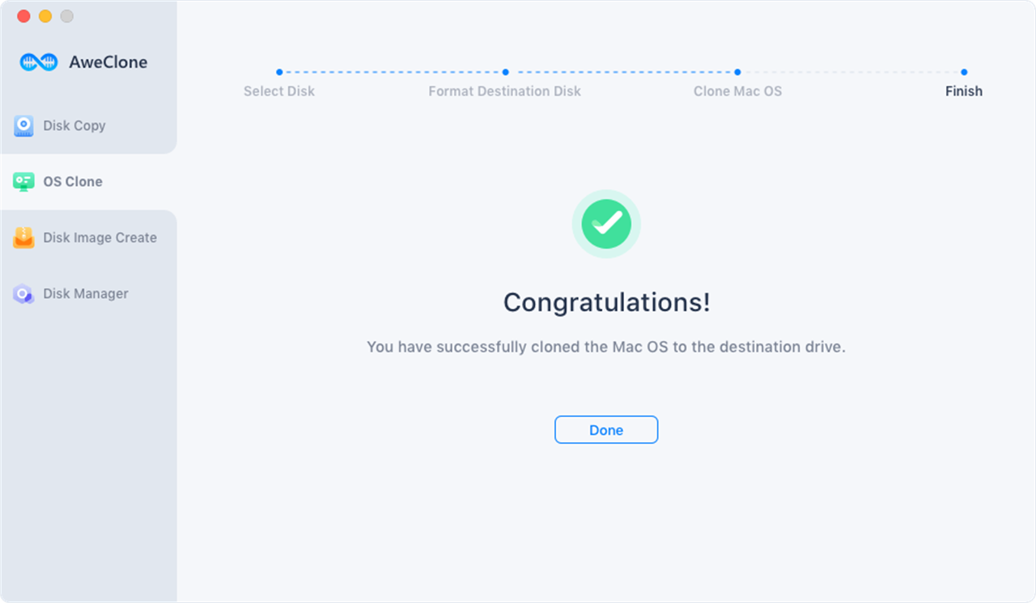Open the Disk Image Create icon
The height and width of the screenshot is (603, 1036).
click(23, 238)
